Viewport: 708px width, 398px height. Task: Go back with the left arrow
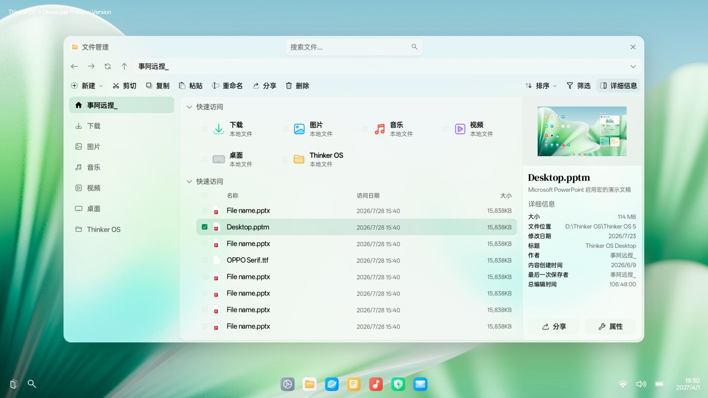[74, 66]
